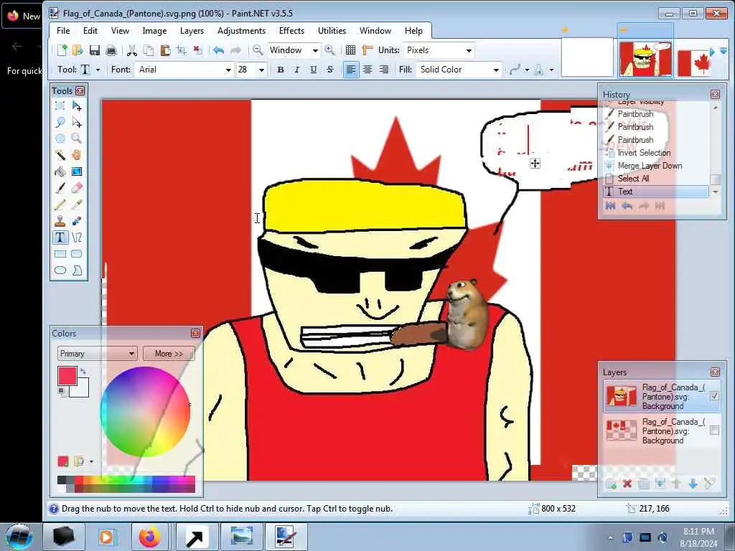Select the Rectangle shape tool
The image size is (735, 551).
pyautogui.click(x=60, y=254)
